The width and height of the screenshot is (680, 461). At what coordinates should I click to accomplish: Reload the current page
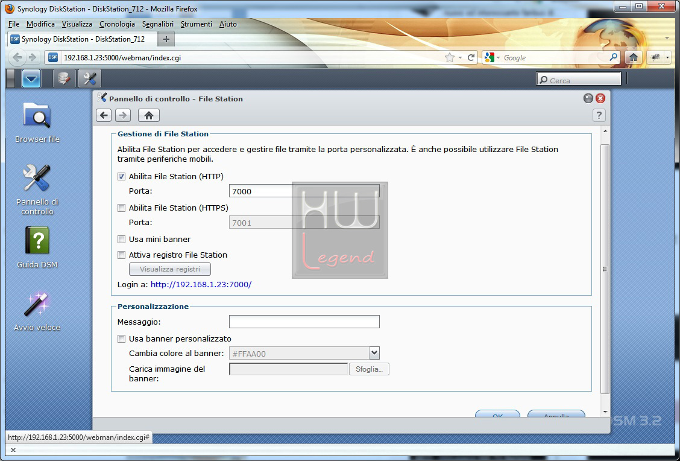471,57
